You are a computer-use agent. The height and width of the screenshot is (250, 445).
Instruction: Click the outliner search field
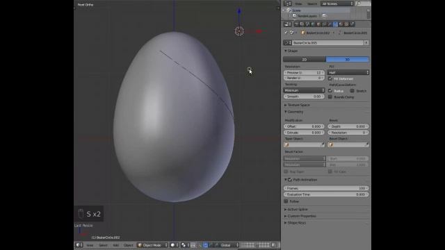pyautogui.click(x=363, y=3)
